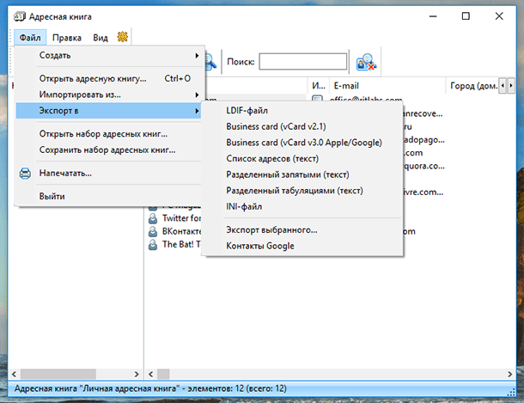
Task: Export as Разделенный табуляциями (текст)
Action: click(302, 191)
